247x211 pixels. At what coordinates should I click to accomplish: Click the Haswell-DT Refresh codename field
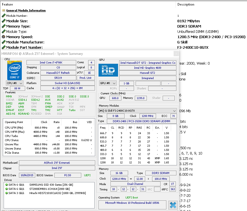pyautogui.click(x=58, y=73)
